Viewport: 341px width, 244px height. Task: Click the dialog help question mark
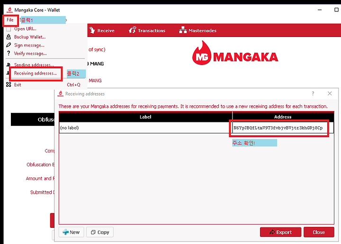(313, 94)
